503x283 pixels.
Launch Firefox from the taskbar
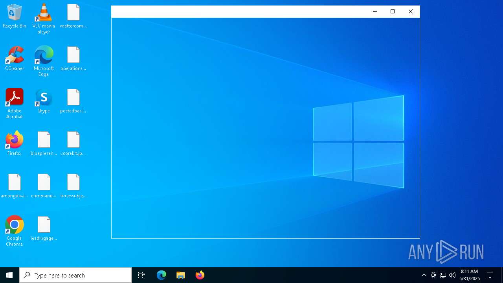(200, 275)
